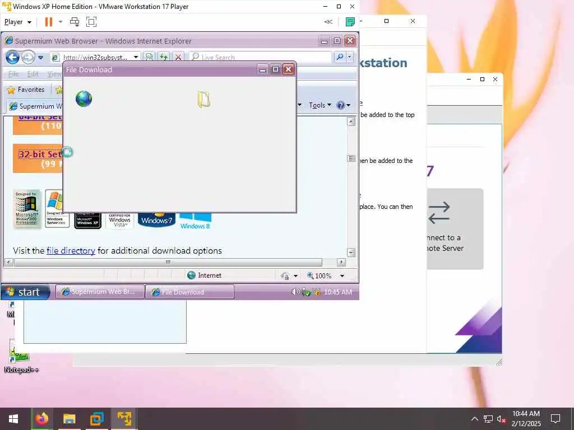The image size is (574, 430).
Task: Click the horizontal scrollbar thumb
Action: (x=168, y=262)
